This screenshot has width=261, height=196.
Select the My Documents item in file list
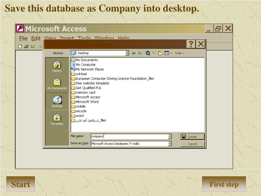[85, 60]
